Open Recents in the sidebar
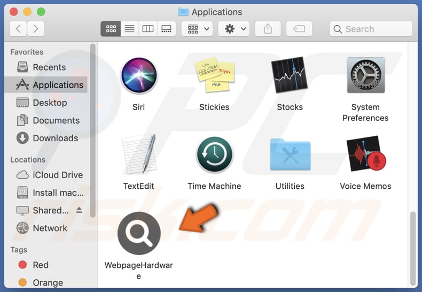The height and width of the screenshot is (292, 422). point(46,67)
